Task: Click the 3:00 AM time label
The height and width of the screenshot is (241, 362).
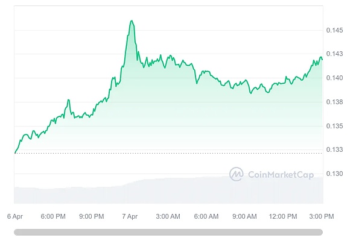Action: pyautogui.click(x=168, y=216)
